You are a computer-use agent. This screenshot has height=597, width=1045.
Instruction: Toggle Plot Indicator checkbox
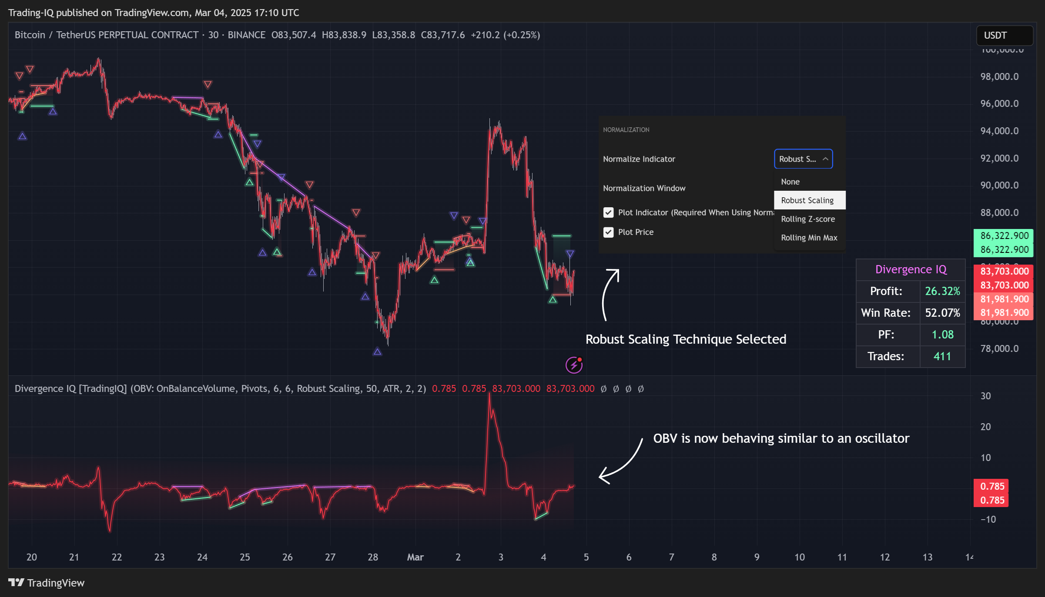pyautogui.click(x=608, y=212)
